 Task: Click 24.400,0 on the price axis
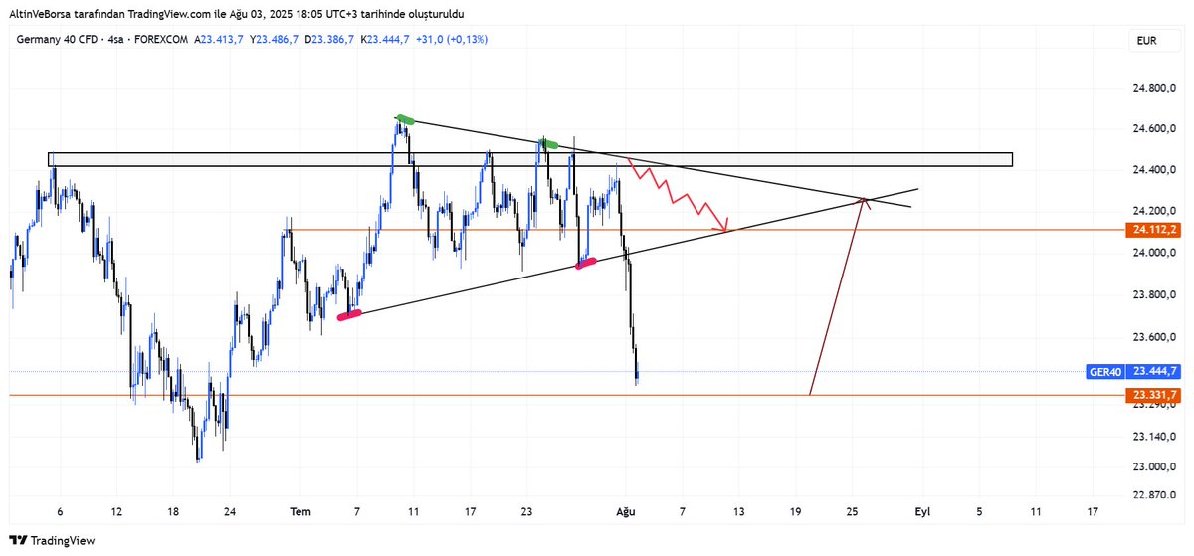coord(1155,171)
